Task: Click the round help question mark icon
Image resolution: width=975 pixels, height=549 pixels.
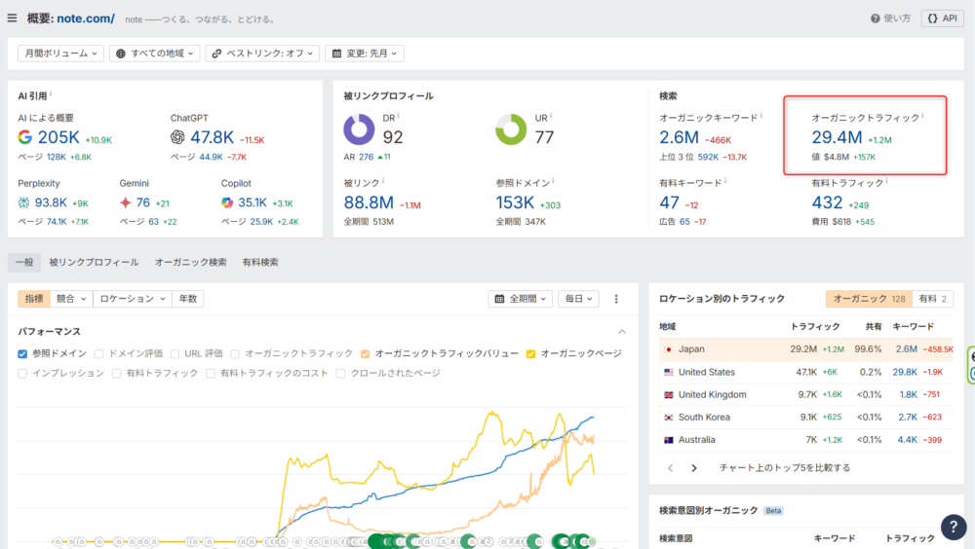Action: click(954, 527)
